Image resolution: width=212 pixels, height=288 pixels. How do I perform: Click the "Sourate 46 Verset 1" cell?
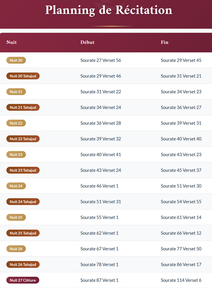[x=99, y=186]
